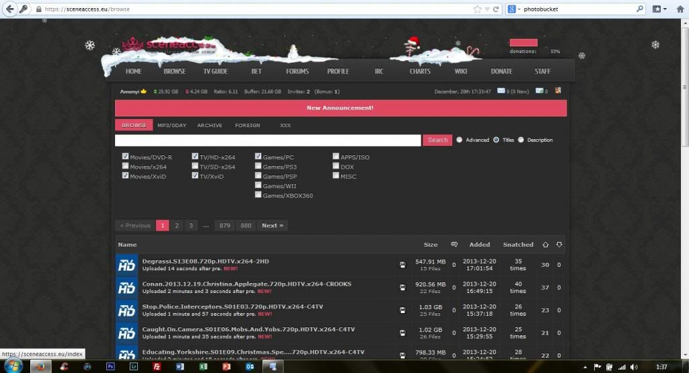Open FORUMS in the site navigation

tap(297, 71)
